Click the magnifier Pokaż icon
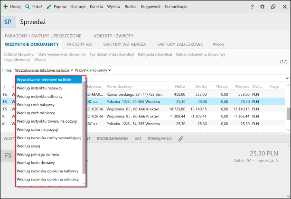Screen dimensions: 291x199 pos(28,7)
